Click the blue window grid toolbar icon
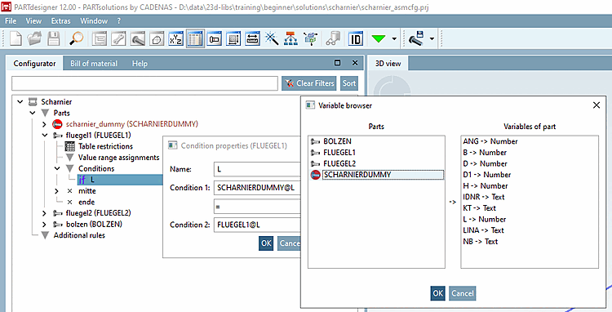 pos(233,38)
